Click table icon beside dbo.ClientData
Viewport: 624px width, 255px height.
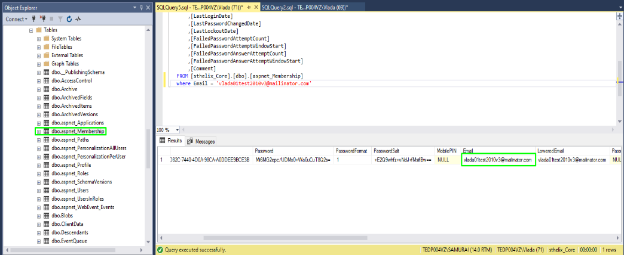[x=46, y=224]
